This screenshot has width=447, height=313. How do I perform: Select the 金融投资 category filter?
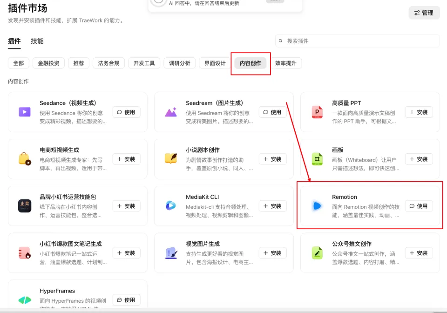pos(48,63)
